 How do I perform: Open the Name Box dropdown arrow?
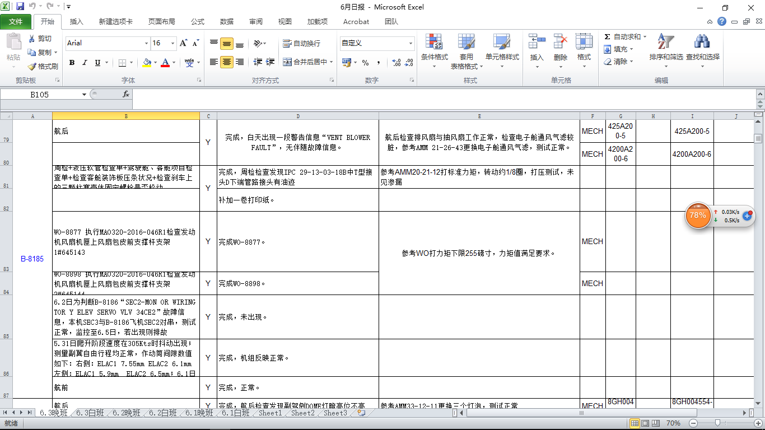[x=84, y=95]
